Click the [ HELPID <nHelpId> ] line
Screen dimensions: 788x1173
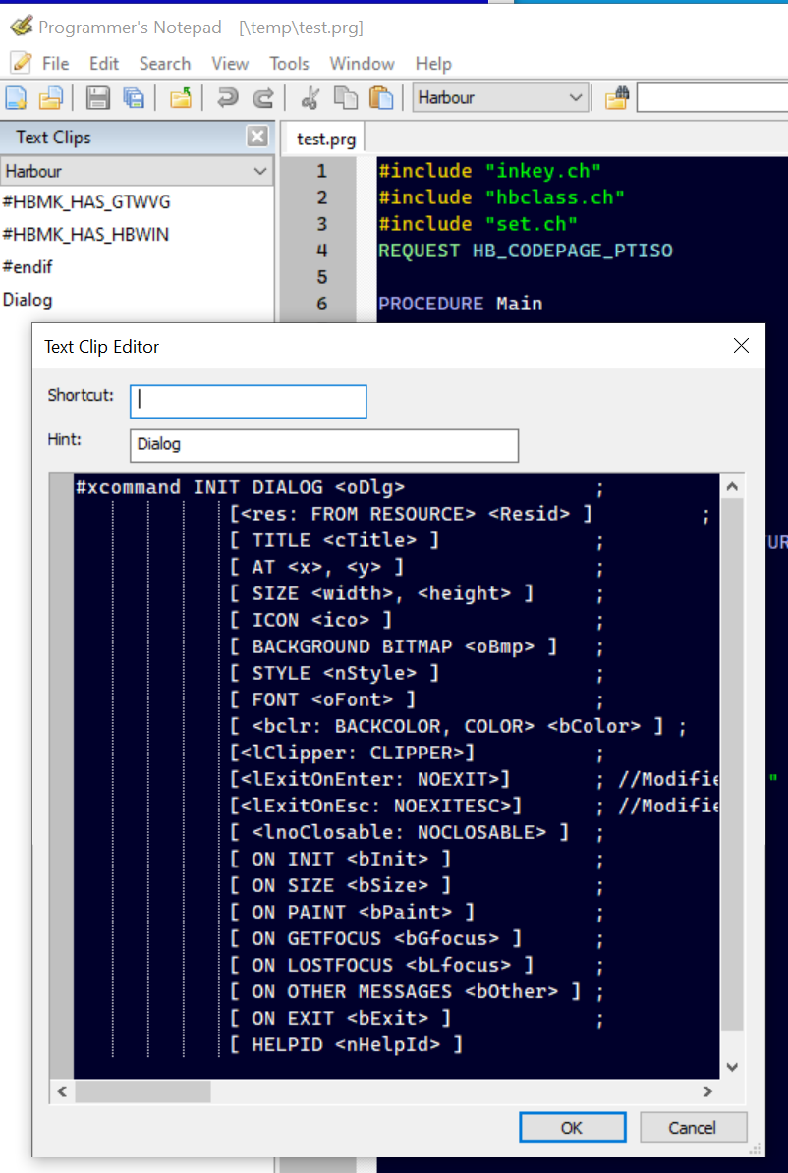(x=347, y=1044)
